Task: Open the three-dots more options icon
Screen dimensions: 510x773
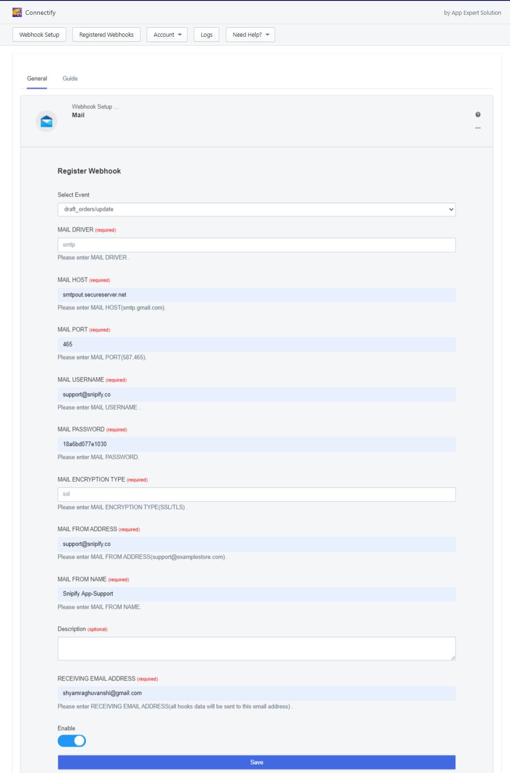Action: (x=478, y=128)
